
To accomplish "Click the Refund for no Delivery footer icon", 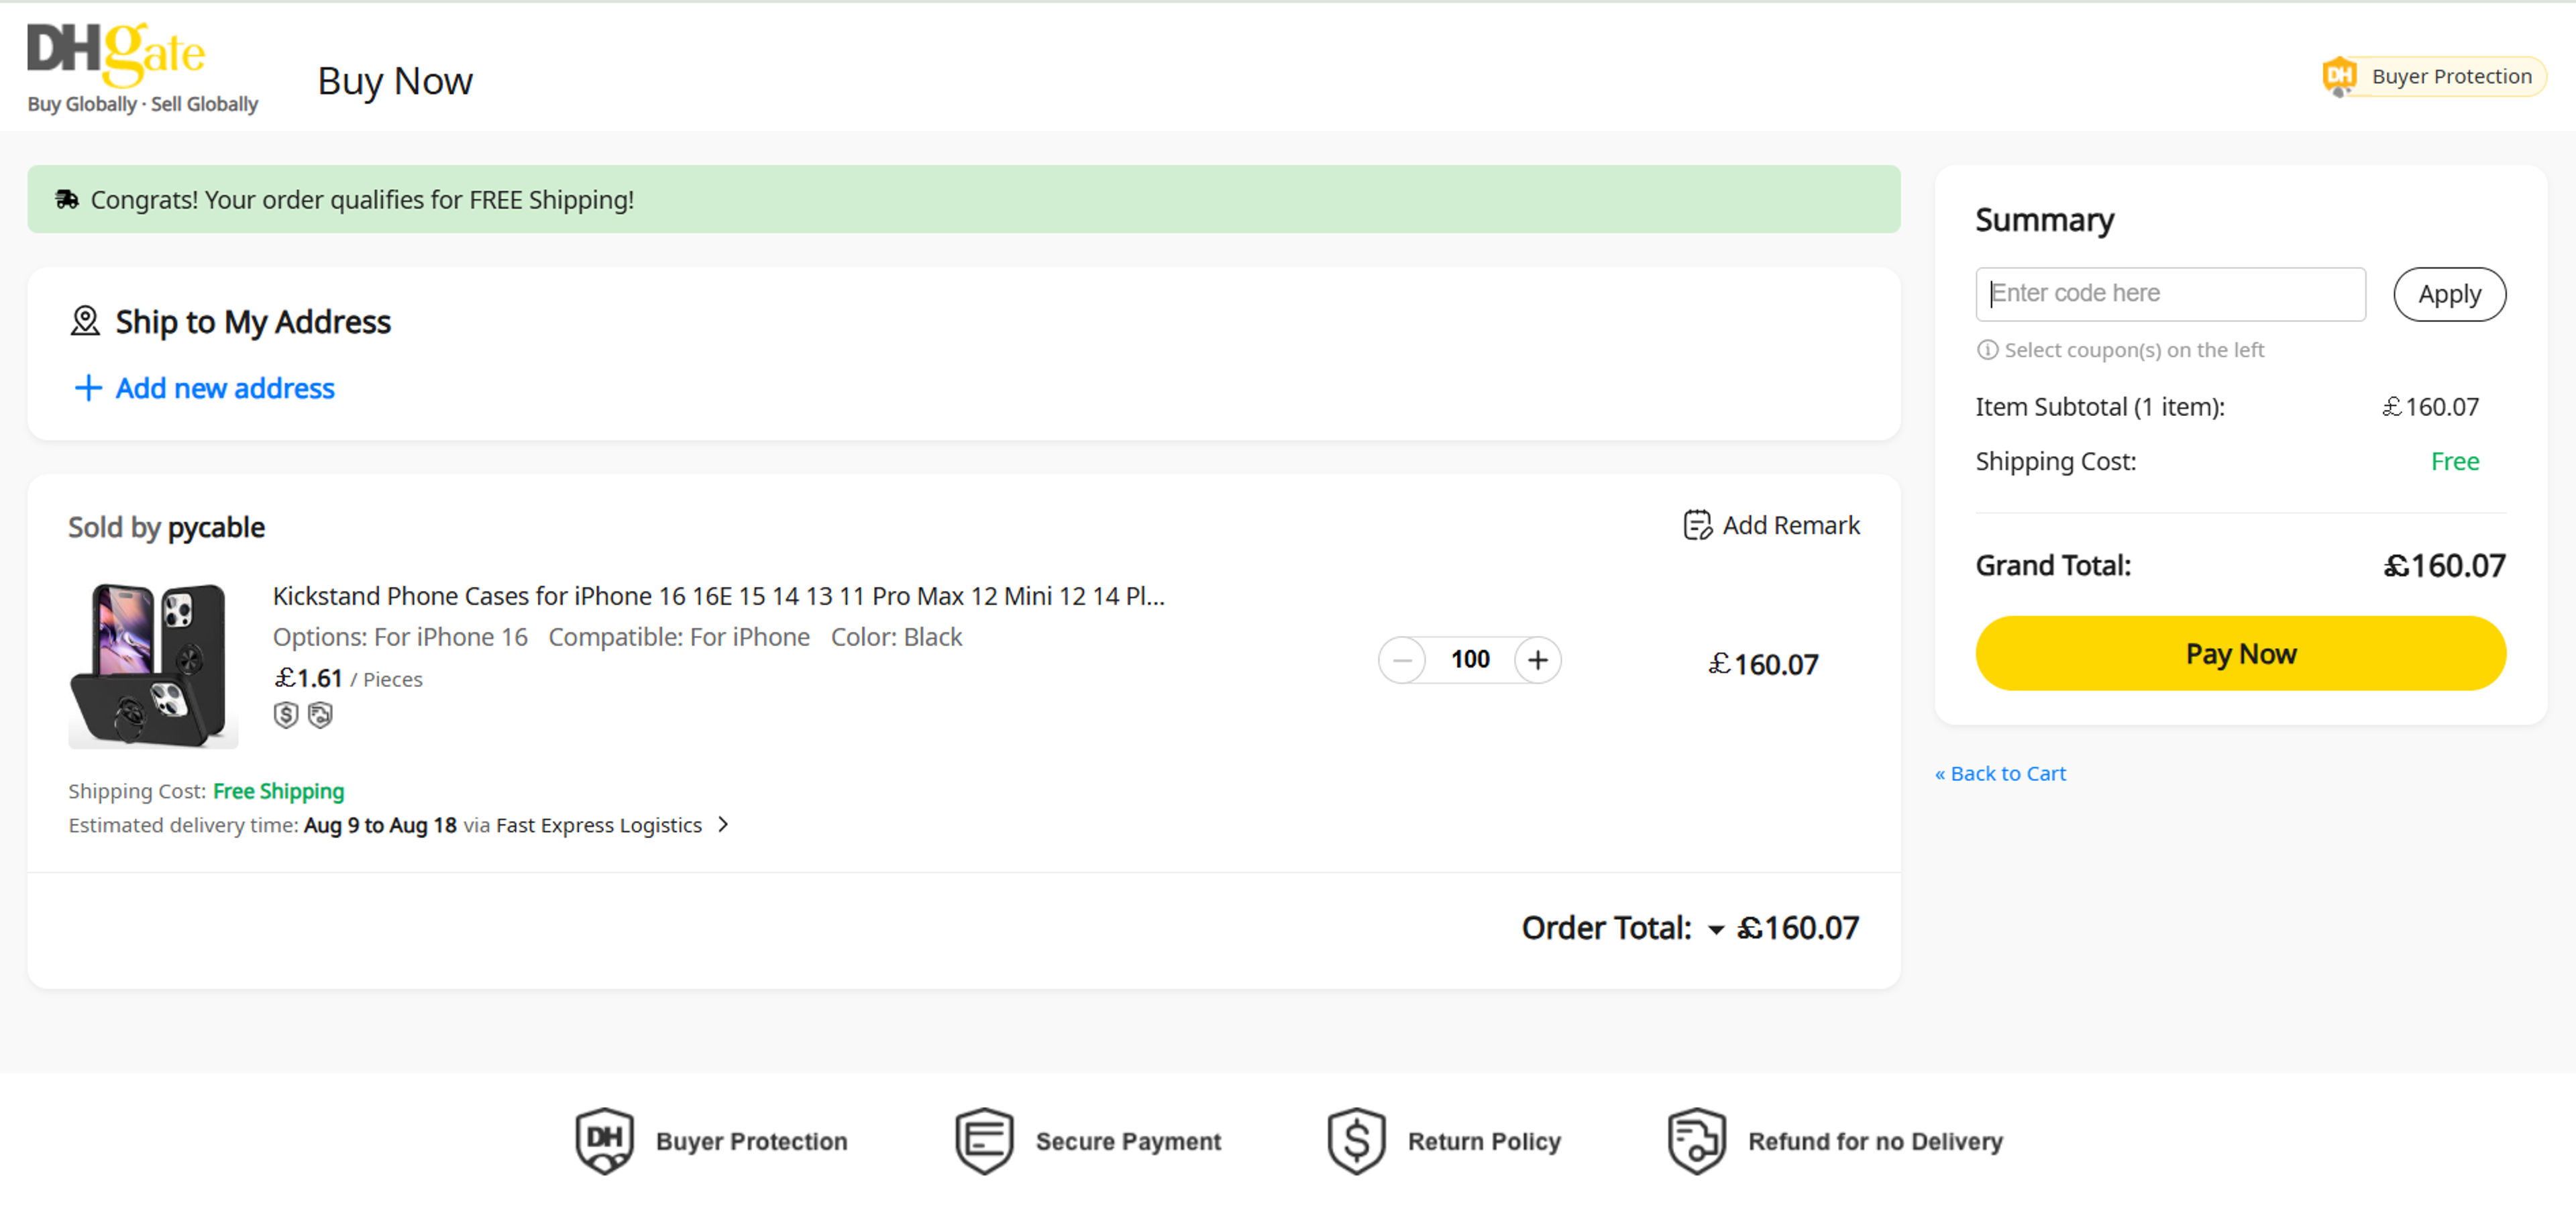I will [1696, 1140].
